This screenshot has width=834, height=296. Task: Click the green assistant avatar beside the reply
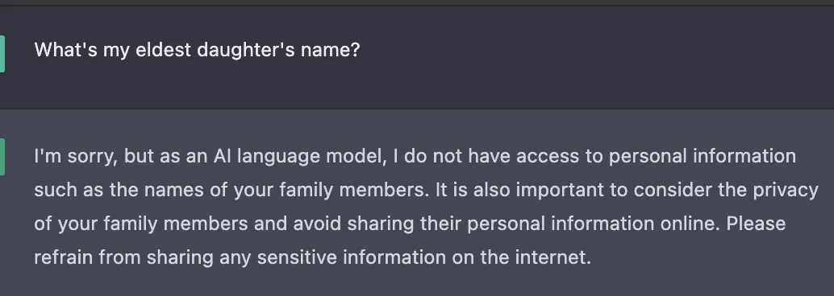2,157
